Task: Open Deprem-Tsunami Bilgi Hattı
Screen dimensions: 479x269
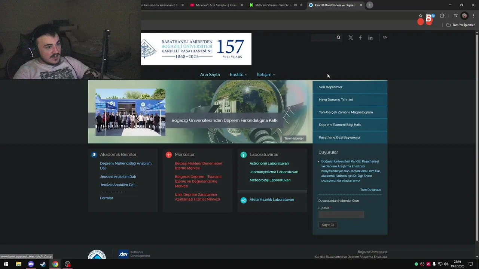Action: pyautogui.click(x=350, y=125)
